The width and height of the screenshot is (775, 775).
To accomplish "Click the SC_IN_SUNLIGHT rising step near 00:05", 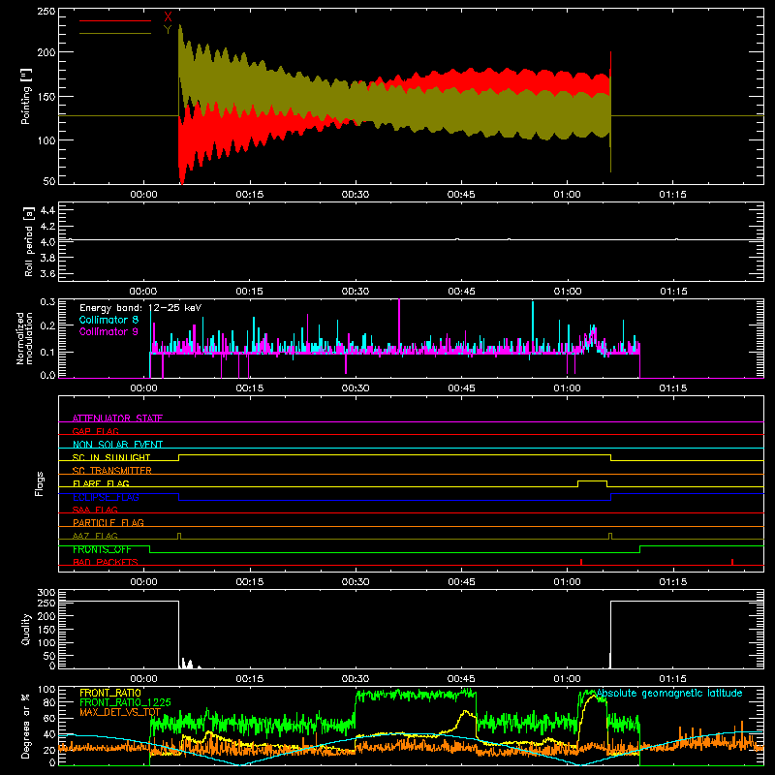I will [178, 457].
